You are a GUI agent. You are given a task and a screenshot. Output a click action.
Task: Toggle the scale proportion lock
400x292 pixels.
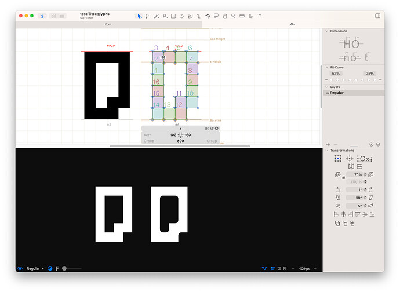(343, 176)
